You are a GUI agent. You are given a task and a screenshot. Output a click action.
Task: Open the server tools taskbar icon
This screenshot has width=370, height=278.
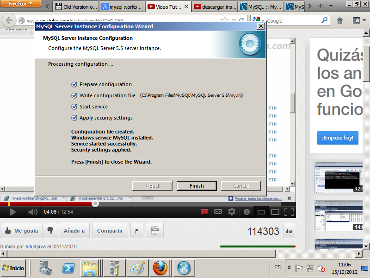coord(114,268)
